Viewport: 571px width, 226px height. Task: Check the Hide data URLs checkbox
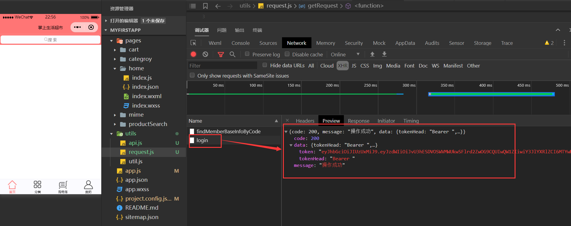(x=265, y=65)
